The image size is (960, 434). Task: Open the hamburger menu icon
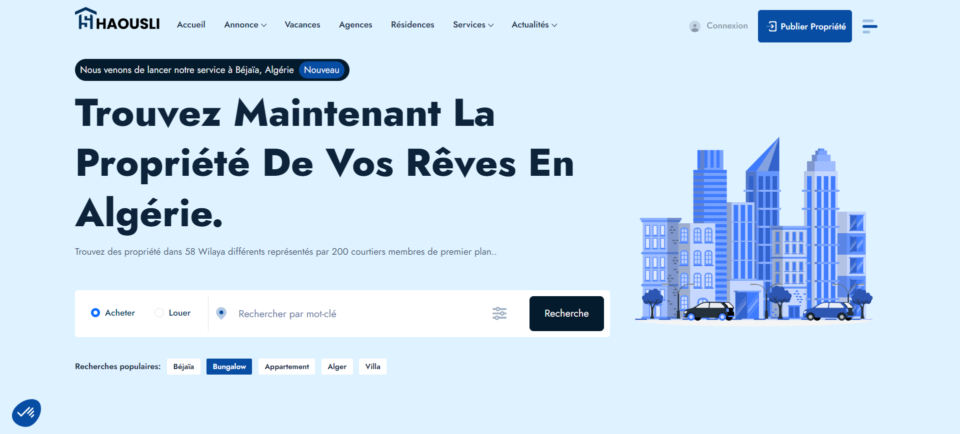869,26
